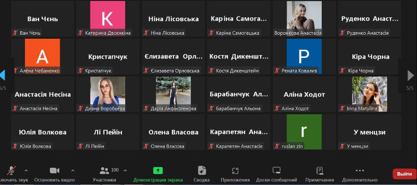Open the Дополнительно more options icon
The image size is (417, 185).
360,170
